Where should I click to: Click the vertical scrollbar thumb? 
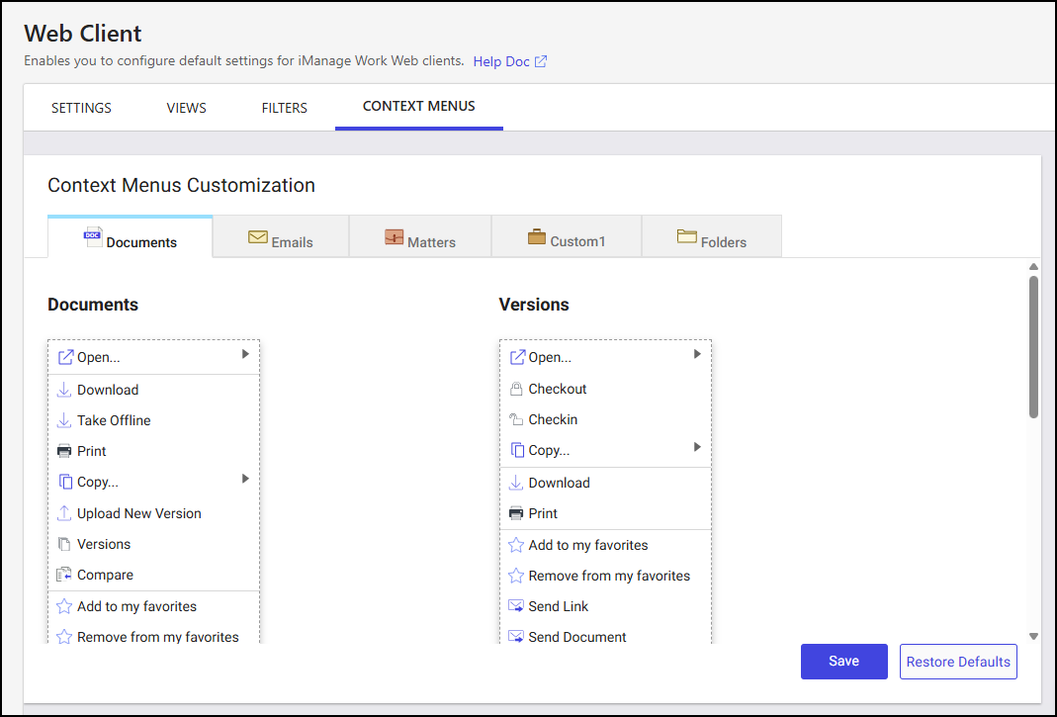pos(1033,347)
